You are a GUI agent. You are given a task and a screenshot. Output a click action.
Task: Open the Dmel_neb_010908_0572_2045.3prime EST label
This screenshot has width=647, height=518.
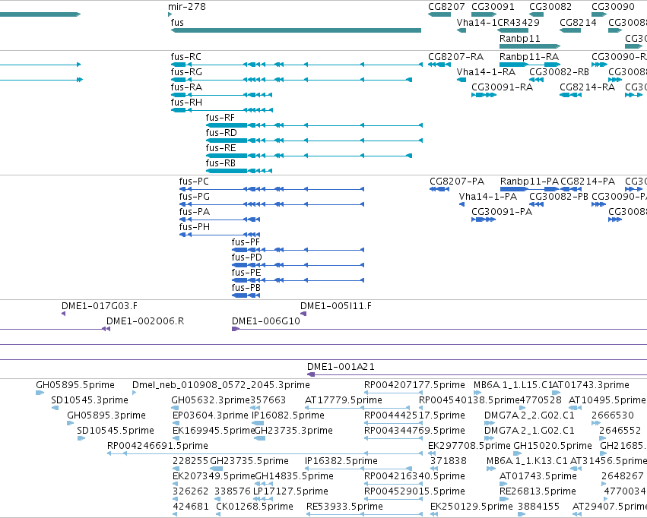pyautogui.click(x=221, y=385)
